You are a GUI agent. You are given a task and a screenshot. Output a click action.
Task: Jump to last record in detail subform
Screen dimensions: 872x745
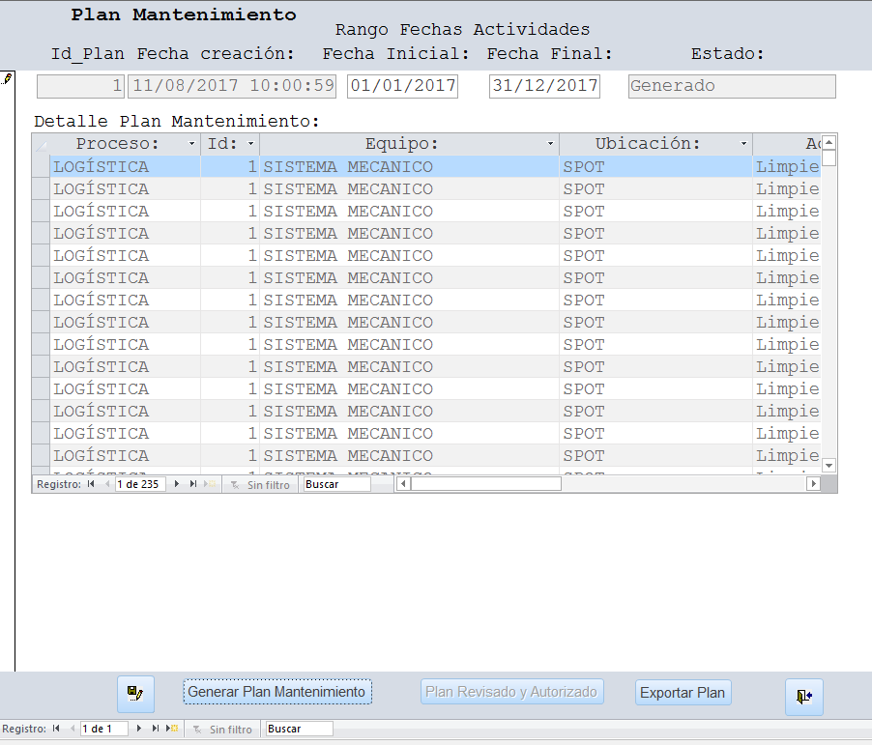click(193, 484)
